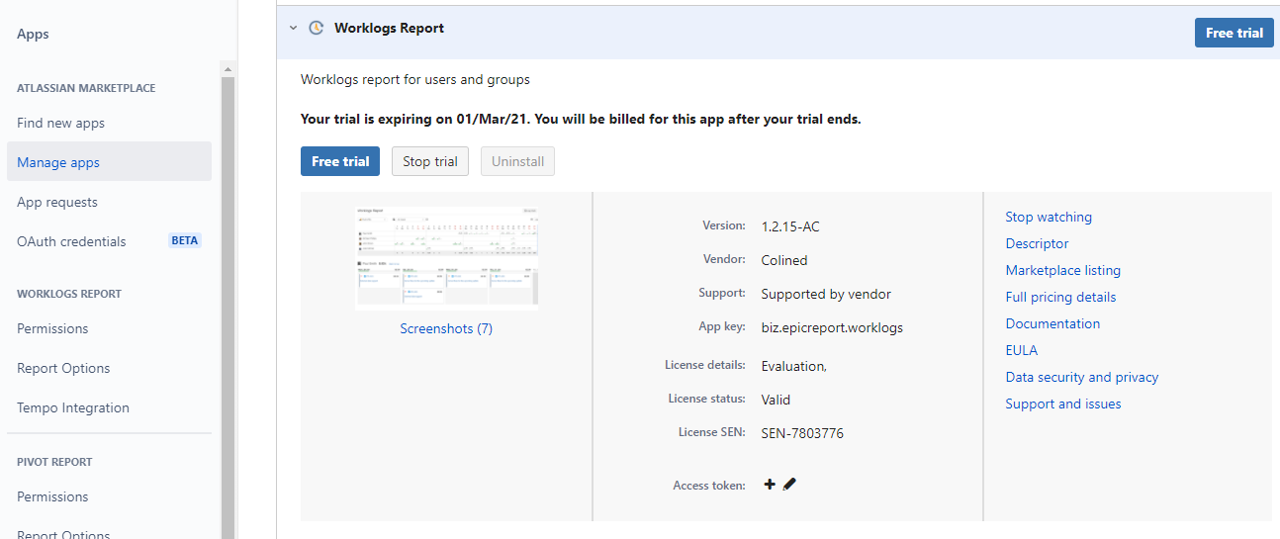Click the Worklogs Report title text
Viewport: 1280px width, 539px height.
[x=389, y=28]
